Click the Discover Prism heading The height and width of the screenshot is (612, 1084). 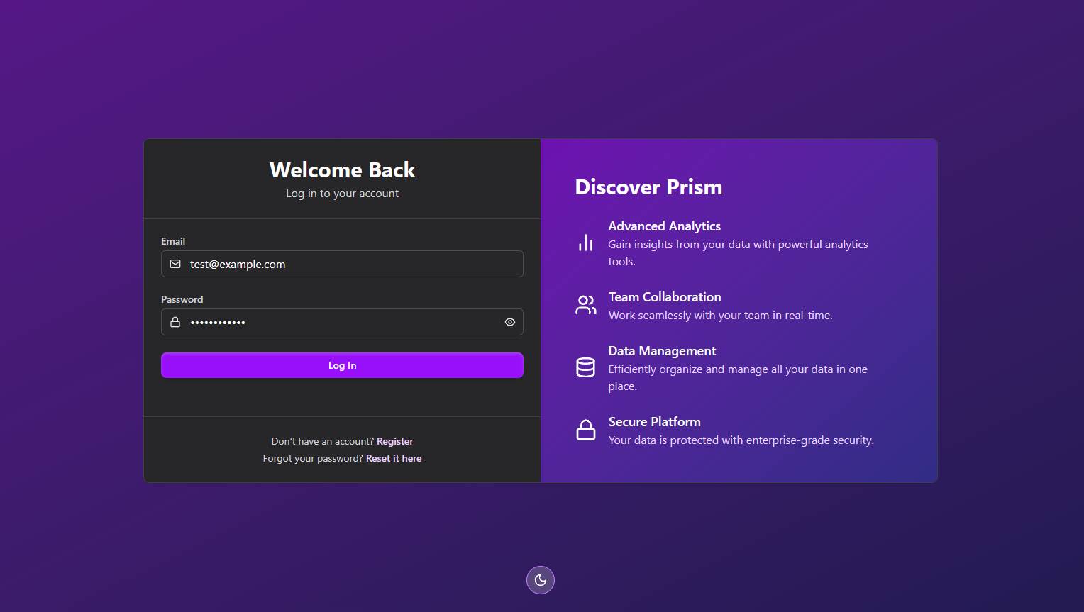tap(648, 187)
